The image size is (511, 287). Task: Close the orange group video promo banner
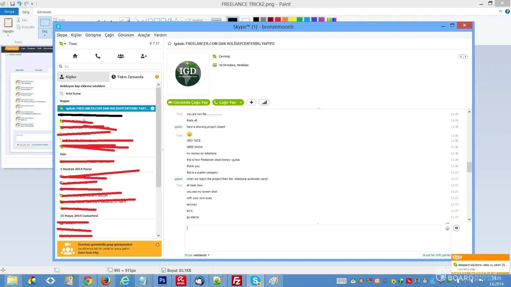[x=157, y=245]
